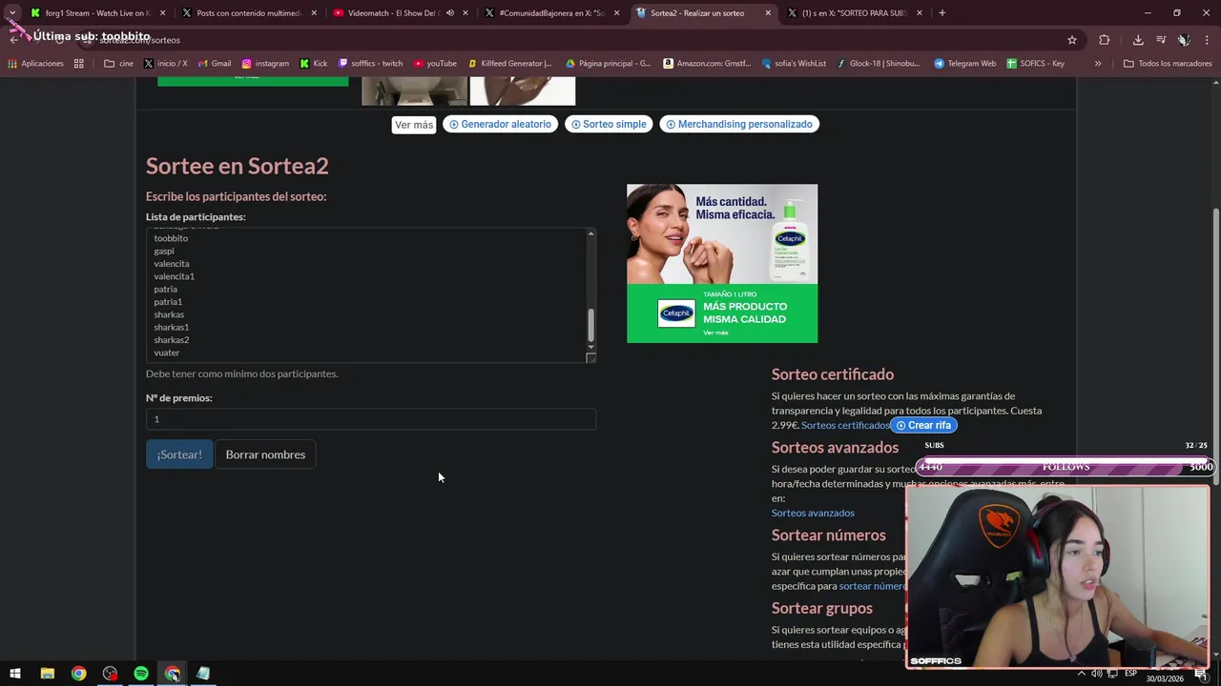The image size is (1221, 686).
Task: Click the participants list scrollbar thumb
Action: point(590,325)
